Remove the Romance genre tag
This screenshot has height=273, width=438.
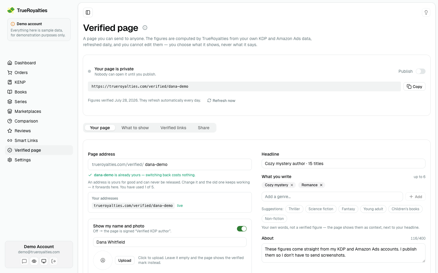click(x=321, y=185)
